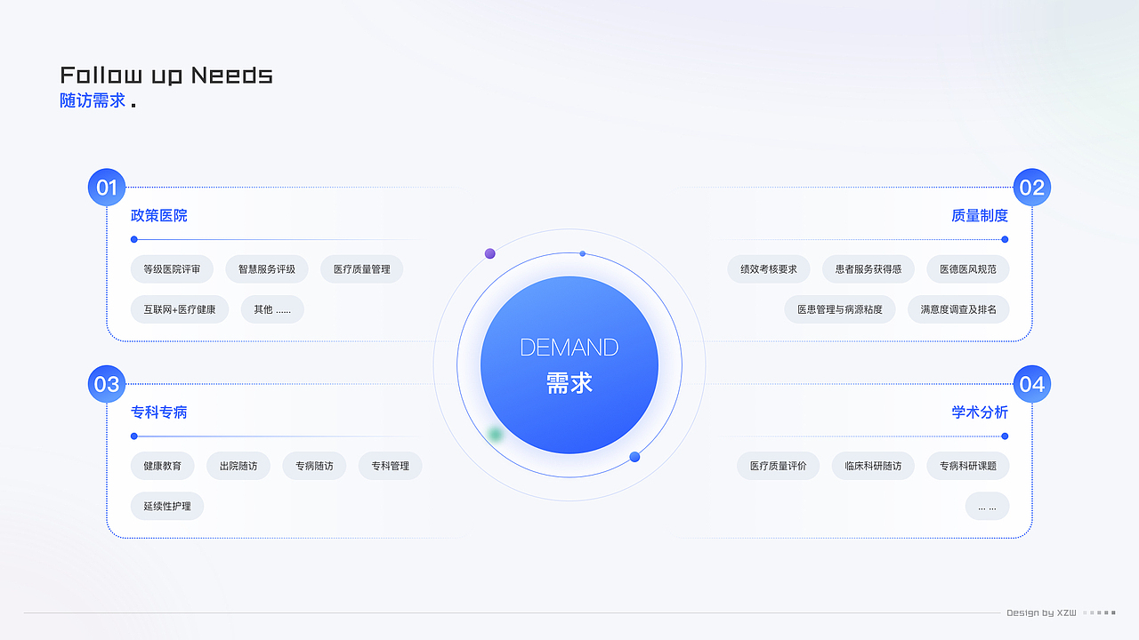Click the 患者服务获得感 tag
Screen dimensions: 1139x640
click(x=868, y=268)
